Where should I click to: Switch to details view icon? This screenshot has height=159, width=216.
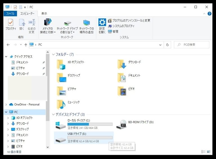(203, 152)
